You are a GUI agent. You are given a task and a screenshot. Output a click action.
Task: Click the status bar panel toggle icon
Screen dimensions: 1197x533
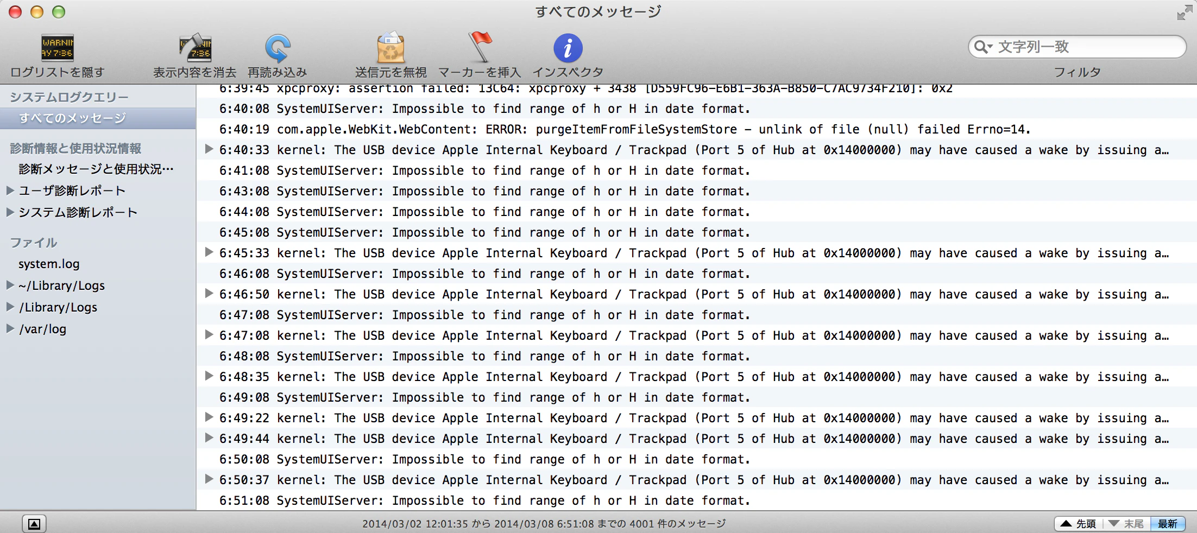tap(34, 524)
